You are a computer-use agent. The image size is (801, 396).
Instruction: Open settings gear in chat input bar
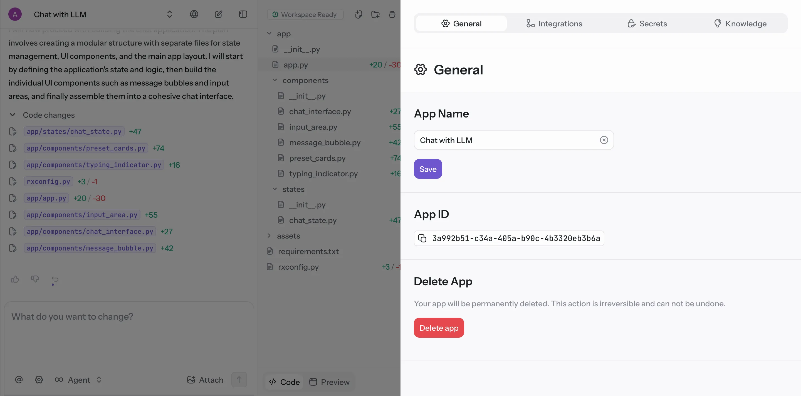(x=39, y=380)
